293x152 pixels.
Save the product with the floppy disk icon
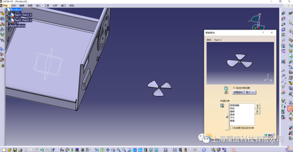coord(15,150)
